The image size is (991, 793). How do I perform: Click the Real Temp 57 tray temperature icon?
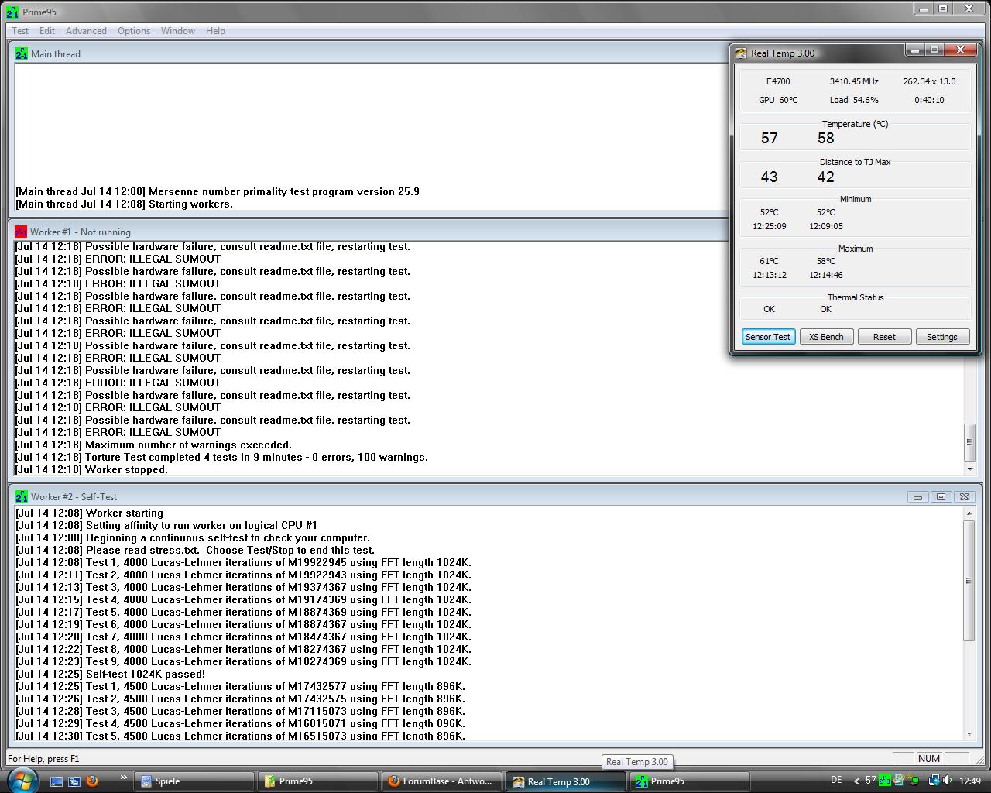tap(871, 781)
